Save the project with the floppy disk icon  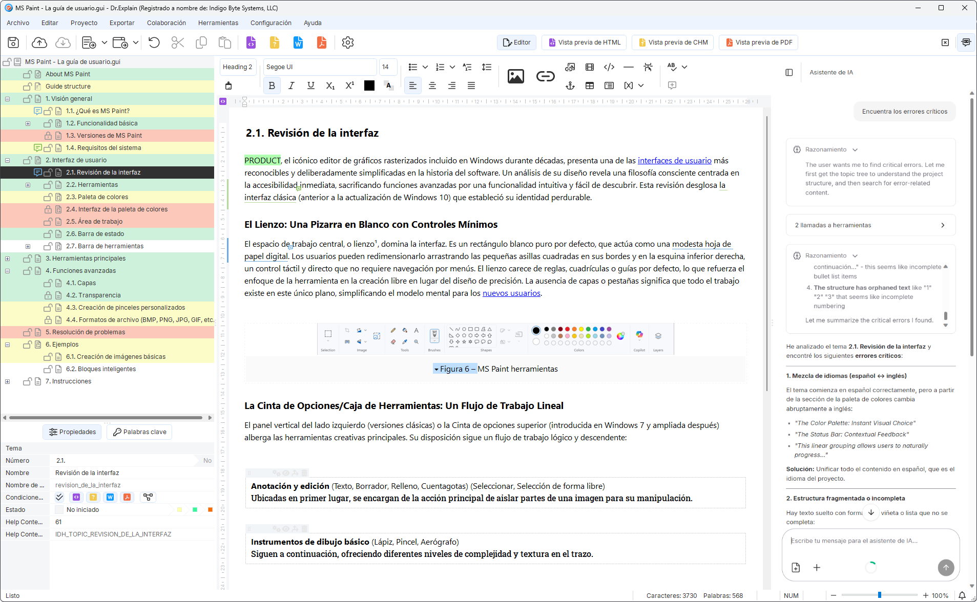click(x=14, y=42)
